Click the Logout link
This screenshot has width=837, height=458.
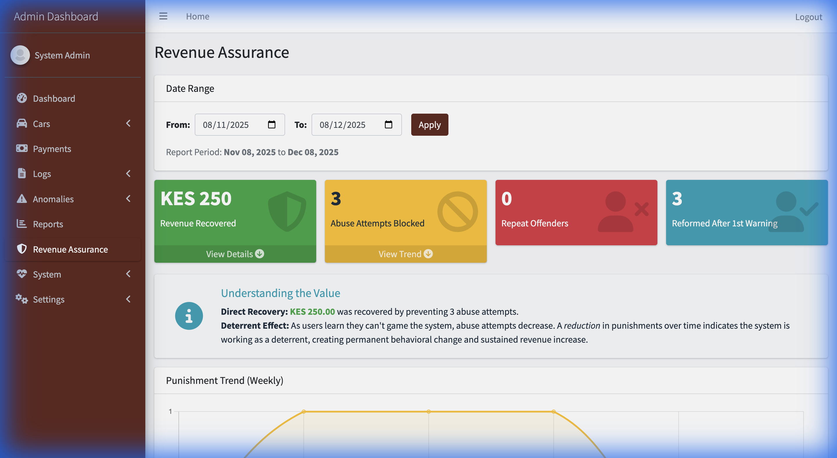(x=809, y=17)
